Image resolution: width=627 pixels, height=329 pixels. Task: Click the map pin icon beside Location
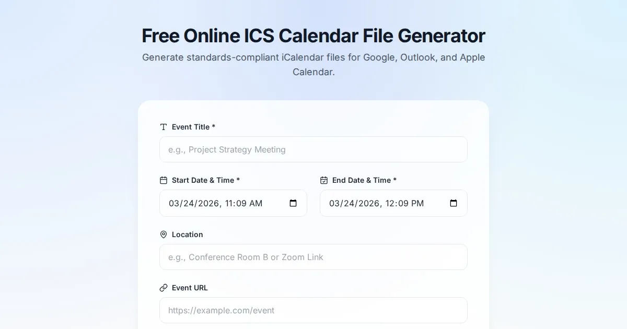pyautogui.click(x=164, y=234)
